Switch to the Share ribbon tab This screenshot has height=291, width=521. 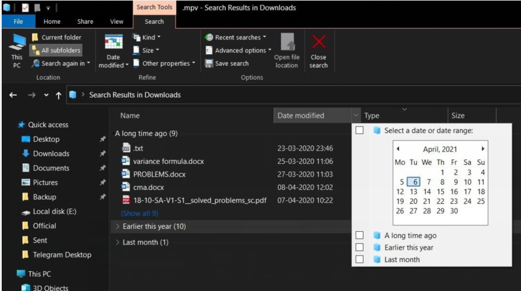[85, 21]
